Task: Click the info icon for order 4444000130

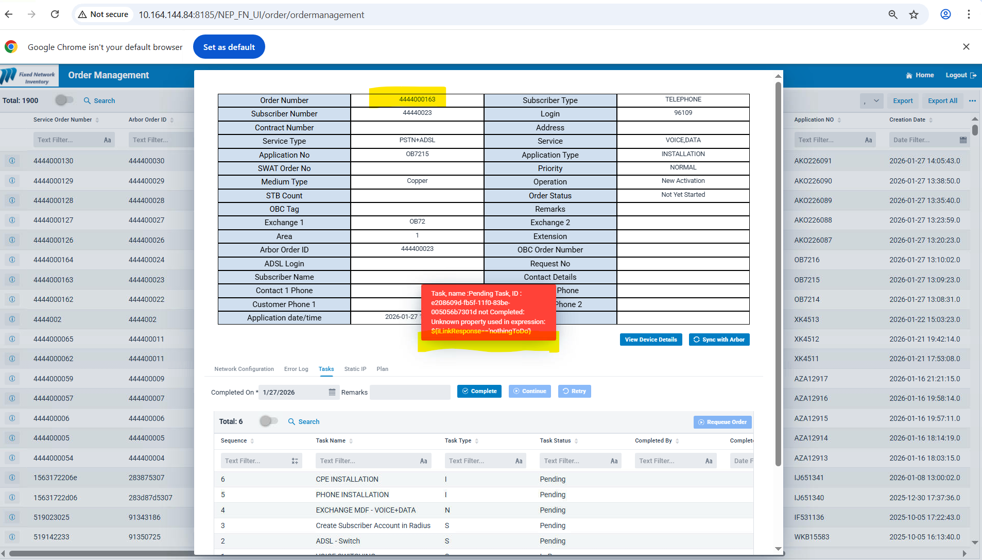Action: (12, 161)
